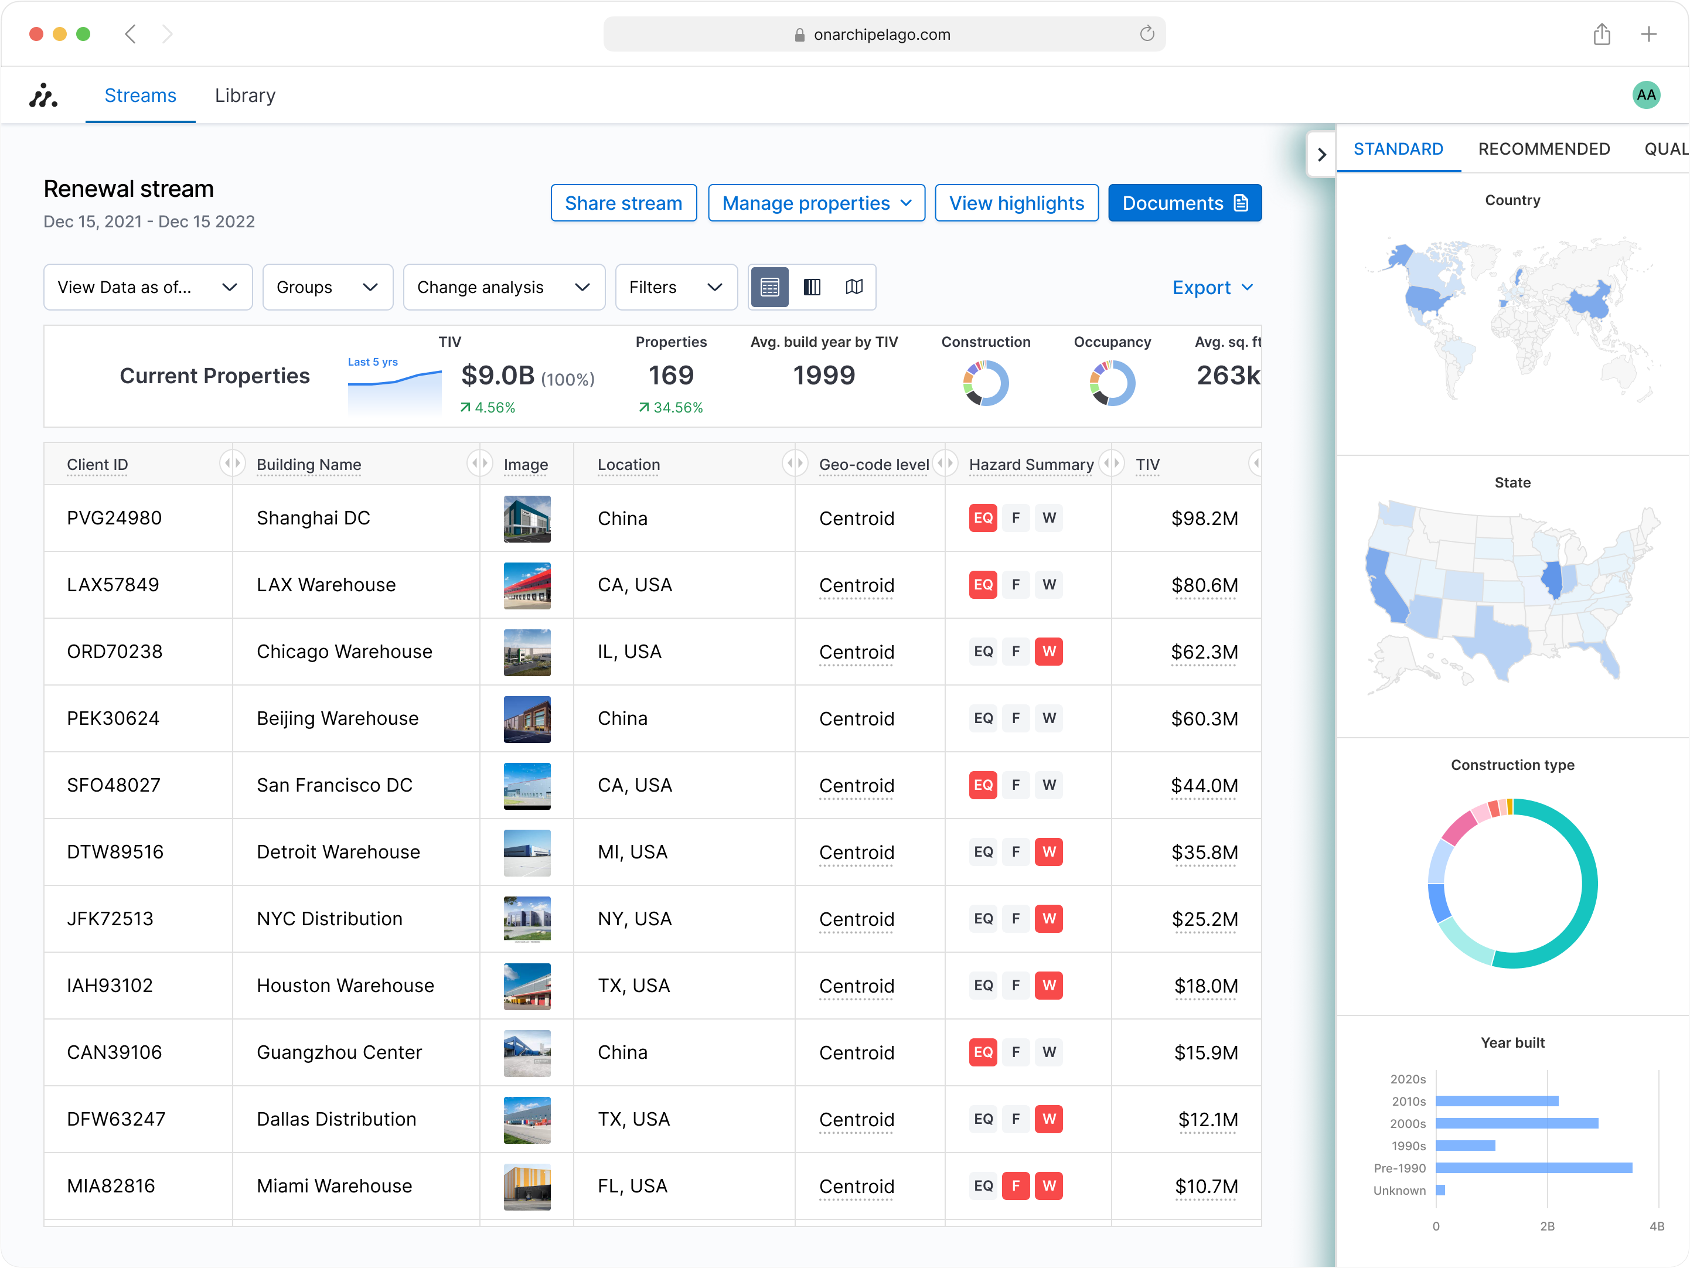The width and height of the screenshot is (1690, 1268).
Task: Switch to map view icon
Action: tap(854, 287)
